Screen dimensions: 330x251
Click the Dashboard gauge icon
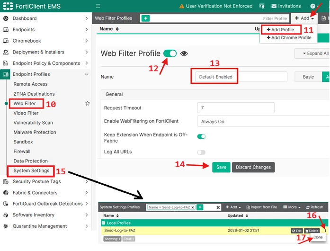pyautogui.click(x=6, y=18)
